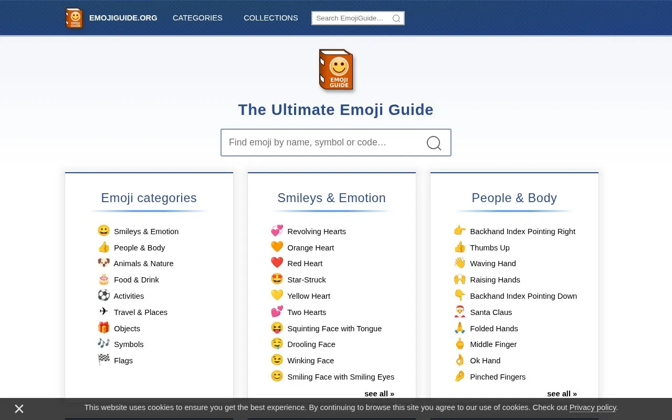Click the birthday cake emoji for Food & Drink
This screenshot has width=672, height=420.
(104, 279)
